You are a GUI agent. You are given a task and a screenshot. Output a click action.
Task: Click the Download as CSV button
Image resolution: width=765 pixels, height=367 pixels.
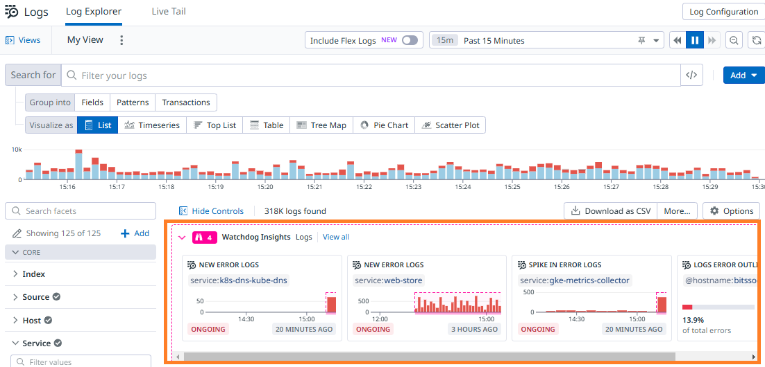coord(610,211)
